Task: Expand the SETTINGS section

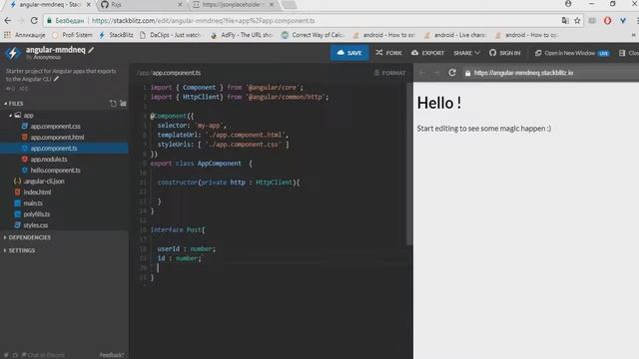Action: (20, 250)
